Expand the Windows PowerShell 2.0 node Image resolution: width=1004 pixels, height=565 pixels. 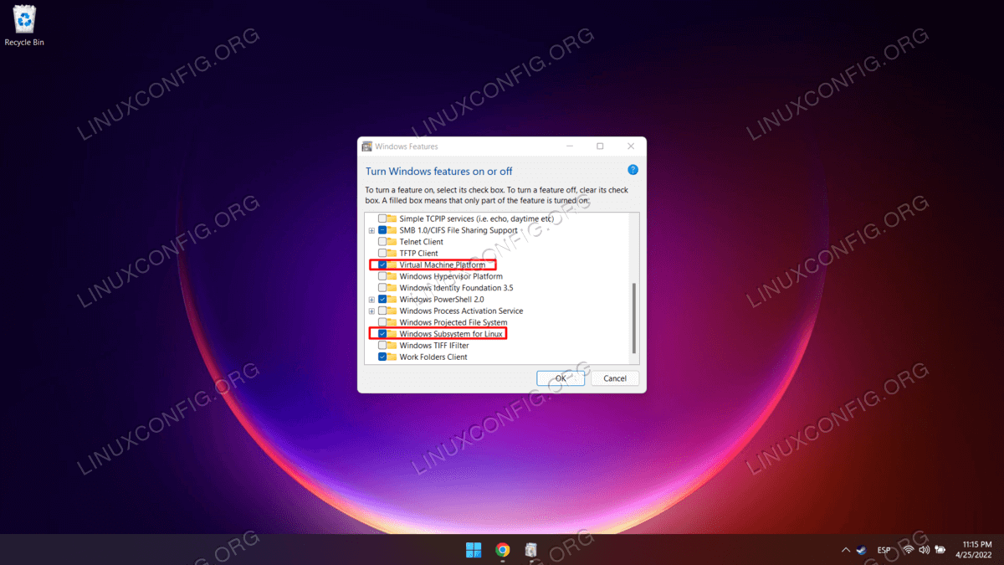point(371,300)
